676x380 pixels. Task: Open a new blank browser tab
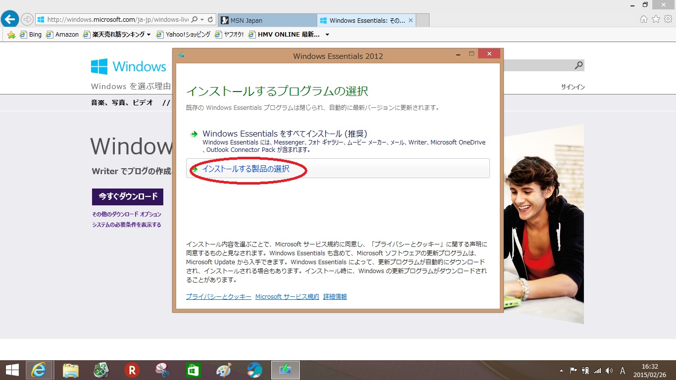point(423,20)
